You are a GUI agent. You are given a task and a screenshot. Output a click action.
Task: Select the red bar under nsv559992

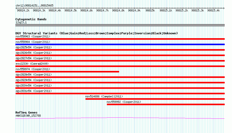(x=166, y=104)
